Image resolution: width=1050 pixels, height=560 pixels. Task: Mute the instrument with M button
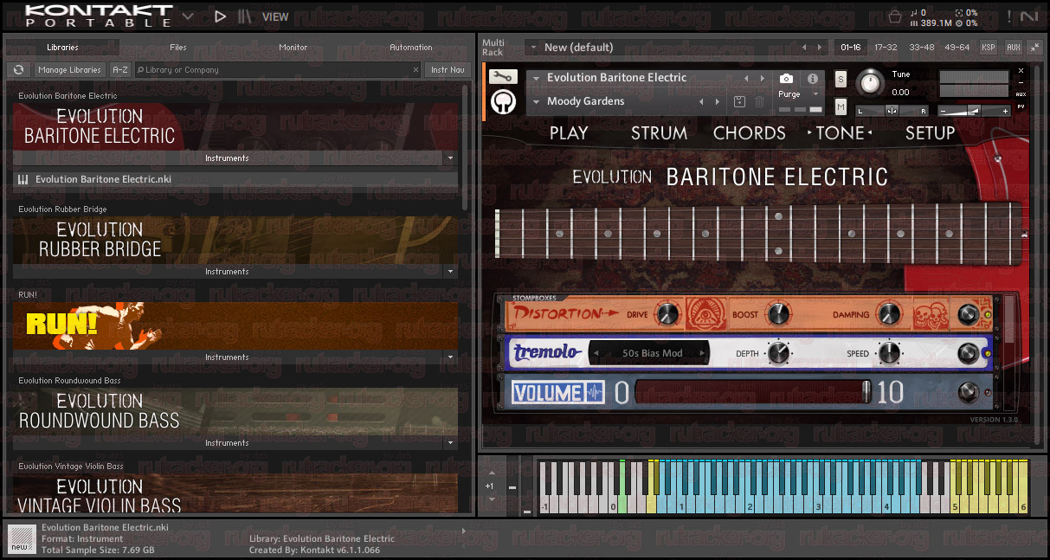pos(841,106)
